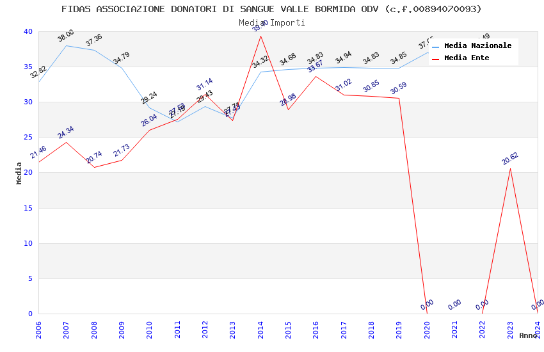Click x-axis year label 2010
Screen dimensions: 544x352
click(150, 330)
